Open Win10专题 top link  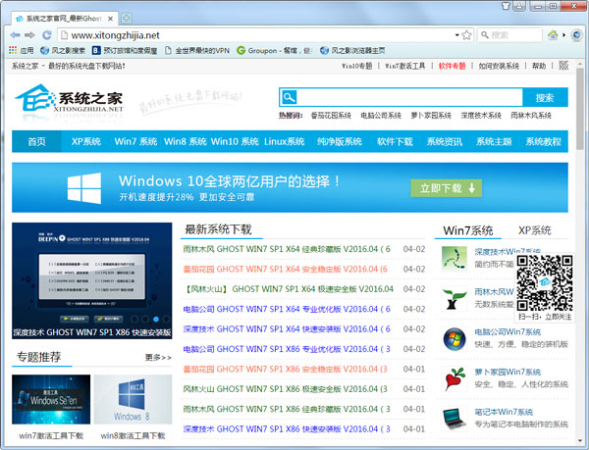357,66
